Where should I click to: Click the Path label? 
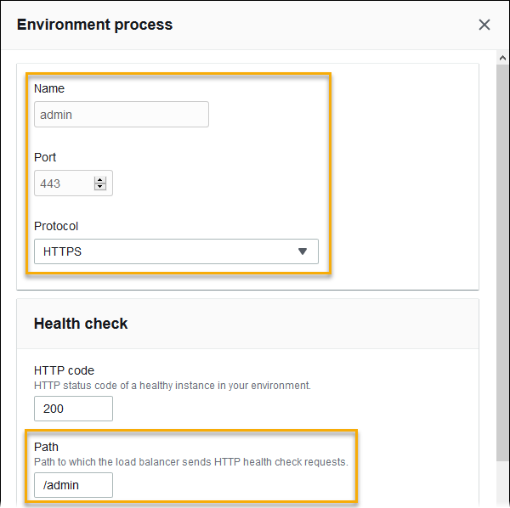tap(46, 447)
